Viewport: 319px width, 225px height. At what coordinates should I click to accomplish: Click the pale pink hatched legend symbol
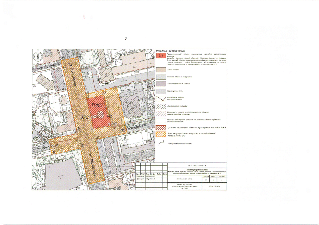(161, 113)
